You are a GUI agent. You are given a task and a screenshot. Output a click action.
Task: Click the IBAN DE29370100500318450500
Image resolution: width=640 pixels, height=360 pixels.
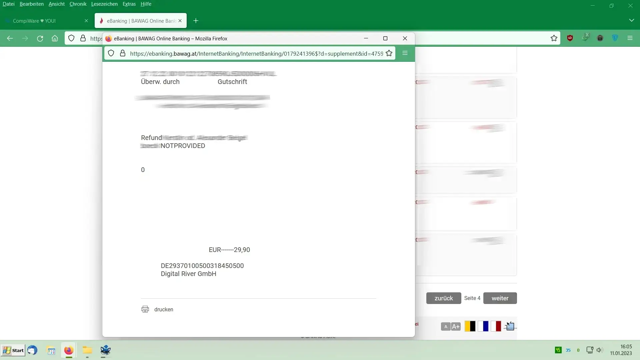point(202,266)
